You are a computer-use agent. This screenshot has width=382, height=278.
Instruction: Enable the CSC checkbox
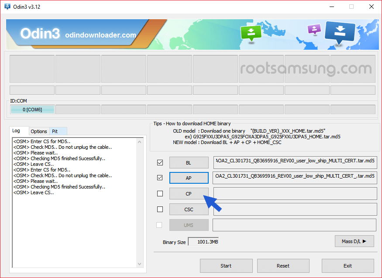point(160,209)
